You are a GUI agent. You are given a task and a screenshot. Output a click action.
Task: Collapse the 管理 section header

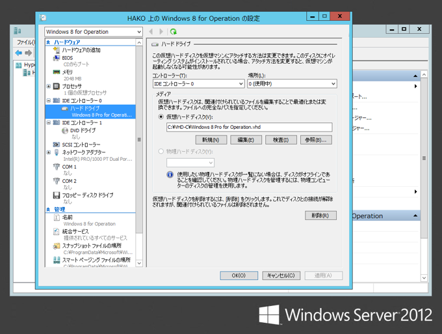click(48, 209)
